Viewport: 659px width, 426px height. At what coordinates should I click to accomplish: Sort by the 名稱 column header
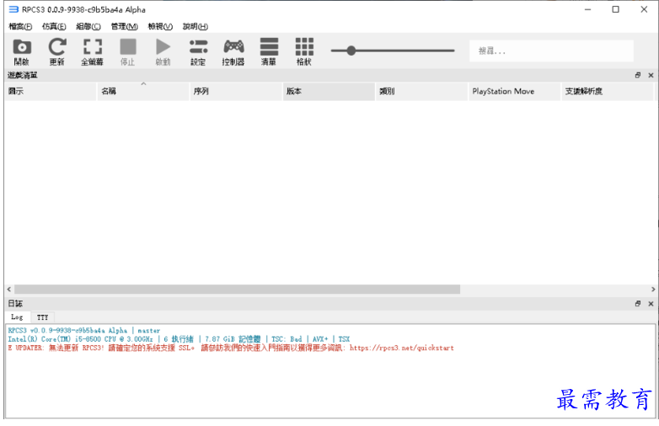coord(143,92)
